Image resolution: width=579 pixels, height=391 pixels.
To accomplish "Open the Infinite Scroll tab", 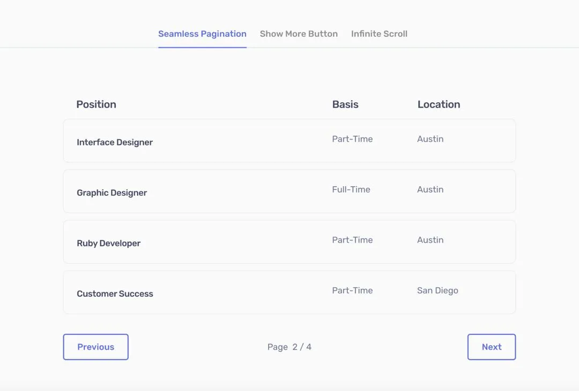I will 379,34.
